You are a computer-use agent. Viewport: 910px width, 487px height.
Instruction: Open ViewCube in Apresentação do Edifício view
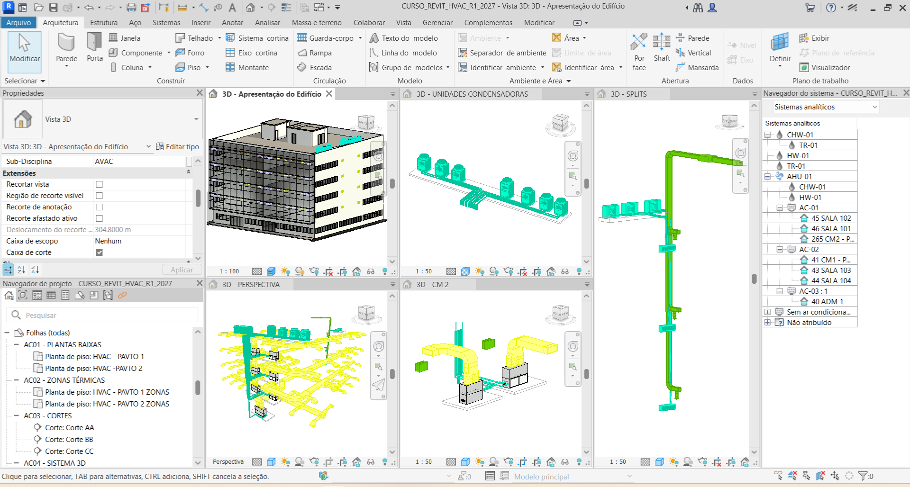pos(366,123)
